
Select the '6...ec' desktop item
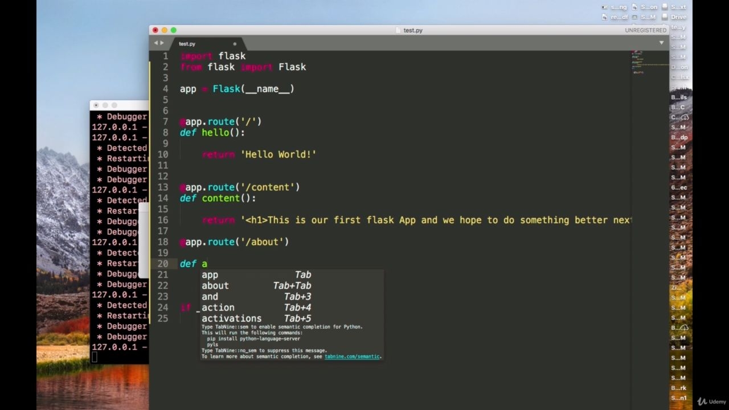click(x=679, y=187)
